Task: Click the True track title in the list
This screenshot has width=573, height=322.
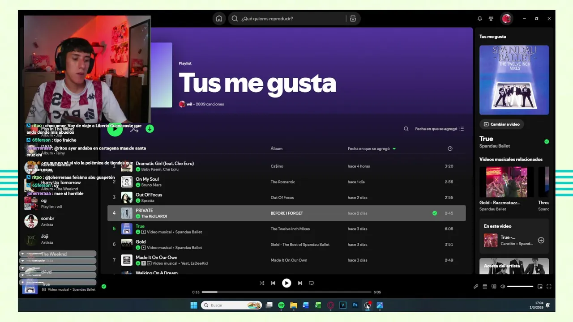Action: [140, 226]
